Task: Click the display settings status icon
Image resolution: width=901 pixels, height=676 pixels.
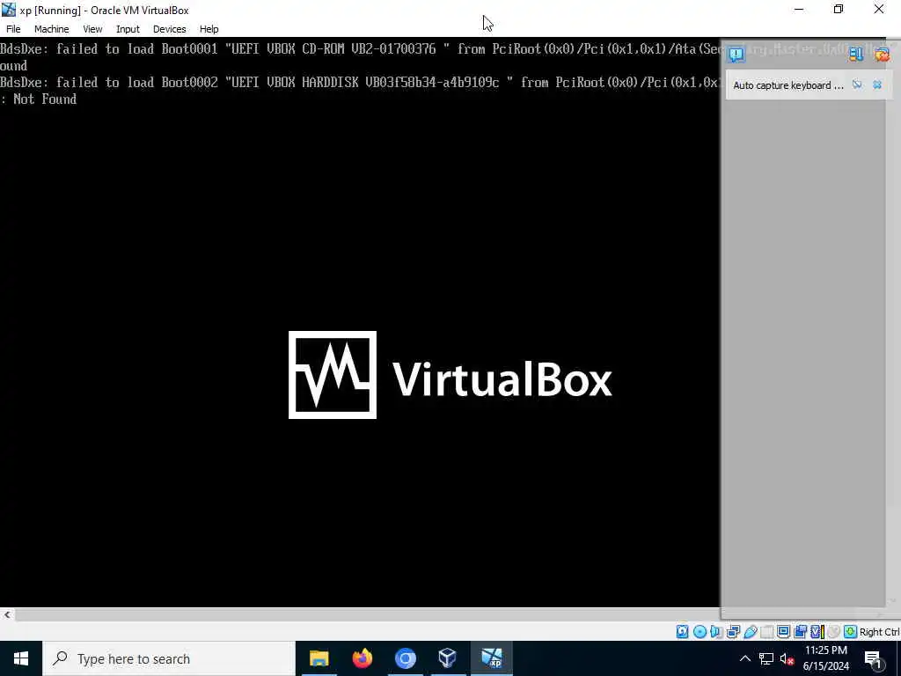Action: 783,632
